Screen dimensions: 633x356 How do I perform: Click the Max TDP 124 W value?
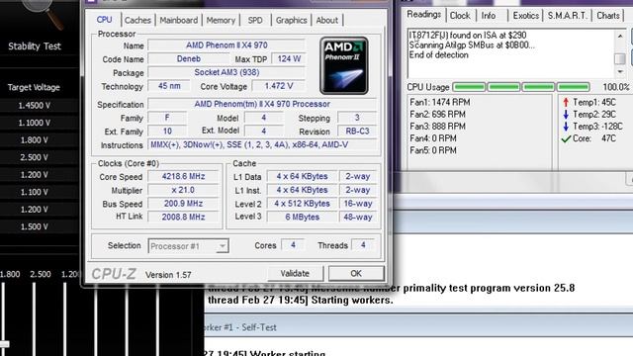point(289,58)
